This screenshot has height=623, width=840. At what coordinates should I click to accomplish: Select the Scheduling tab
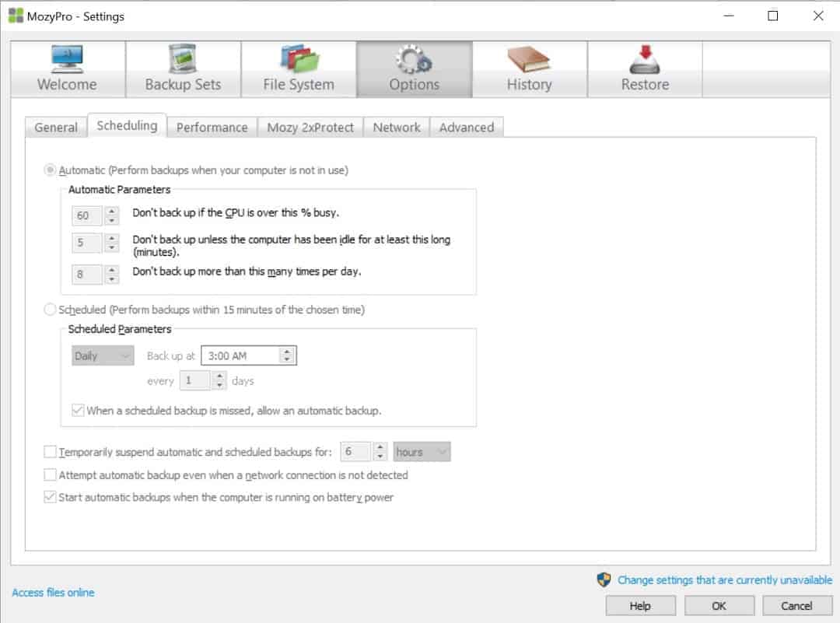tap(127, 125)
